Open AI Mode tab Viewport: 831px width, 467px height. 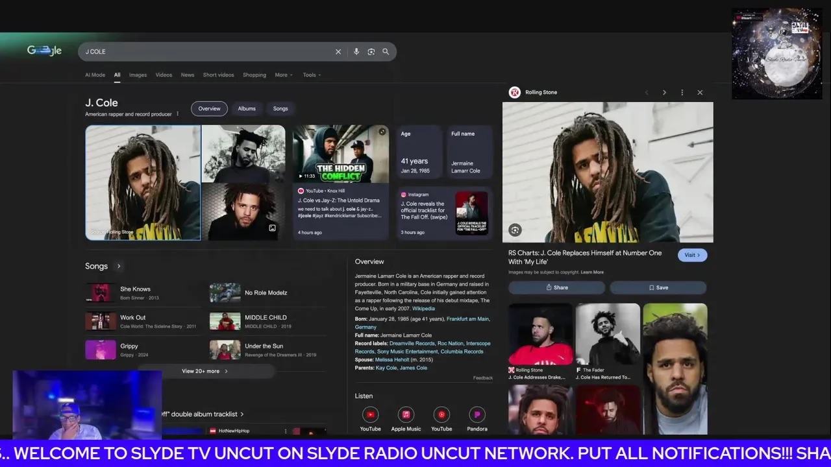coord(95,75)
